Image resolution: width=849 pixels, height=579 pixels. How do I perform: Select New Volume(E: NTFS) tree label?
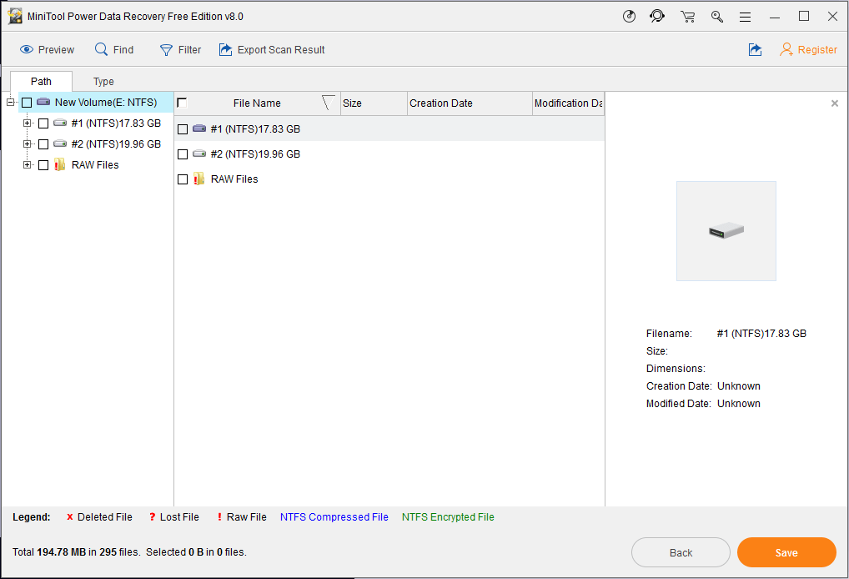point(106,103)
